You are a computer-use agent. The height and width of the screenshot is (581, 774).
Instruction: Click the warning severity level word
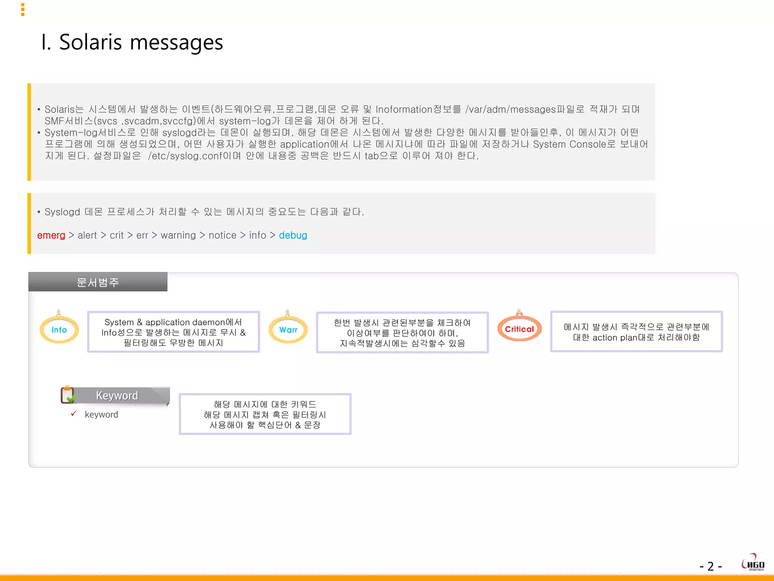(178, 235)
